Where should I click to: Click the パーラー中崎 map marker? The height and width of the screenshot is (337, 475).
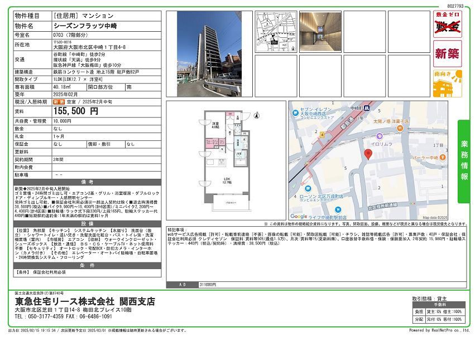click(443, 157)
